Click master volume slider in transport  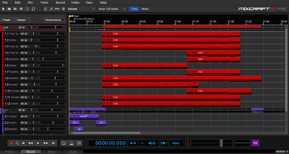[221, 143]
